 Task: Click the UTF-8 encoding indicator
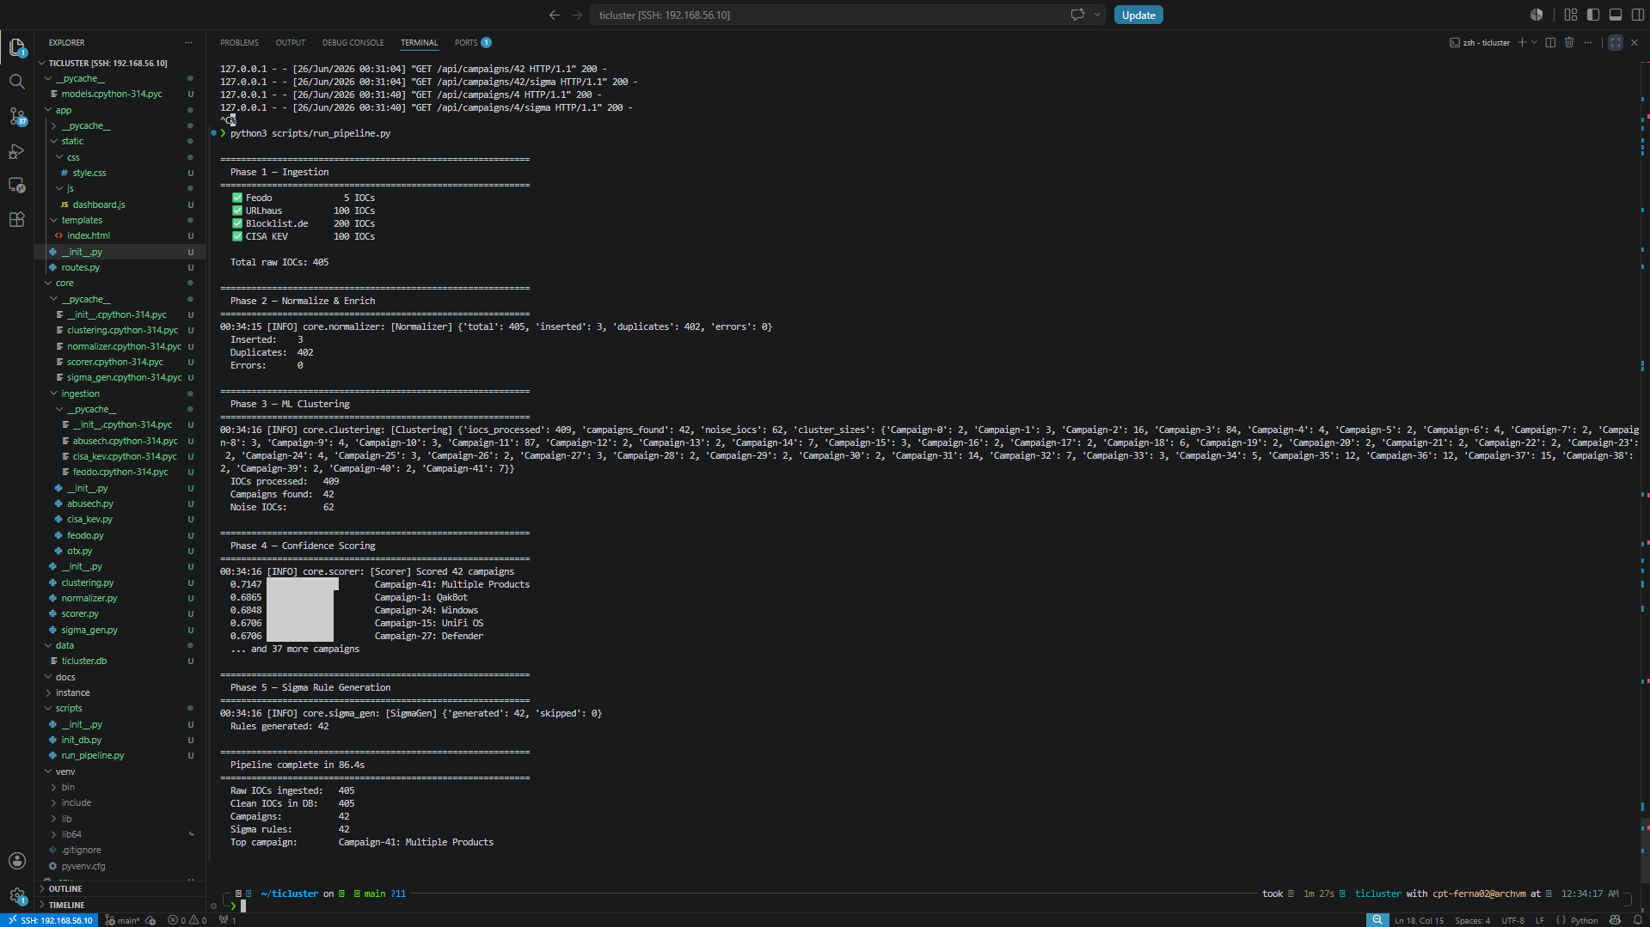point(1512,920)
